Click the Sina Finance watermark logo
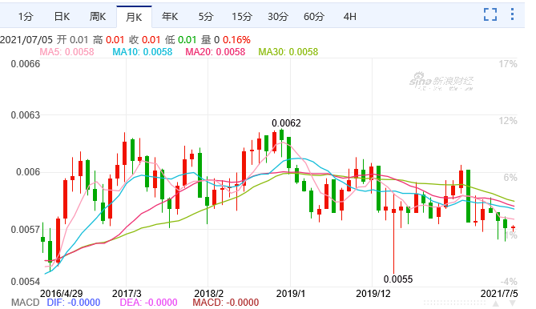 pyautogui.click(x=441, y=82)
